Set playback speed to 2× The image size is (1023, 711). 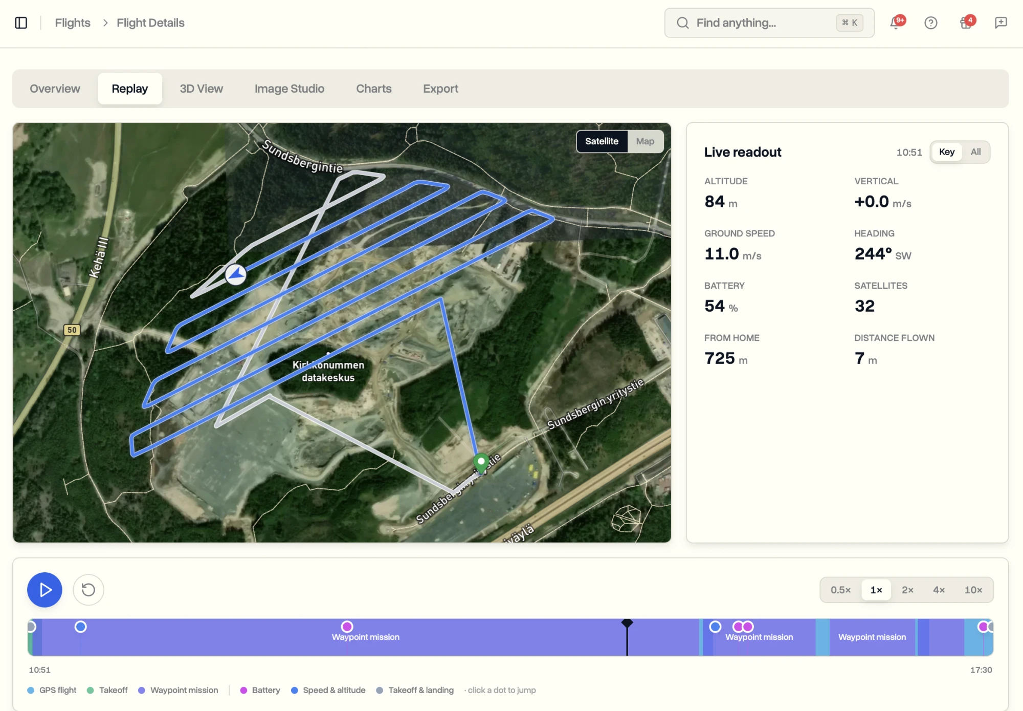(907, 590)
